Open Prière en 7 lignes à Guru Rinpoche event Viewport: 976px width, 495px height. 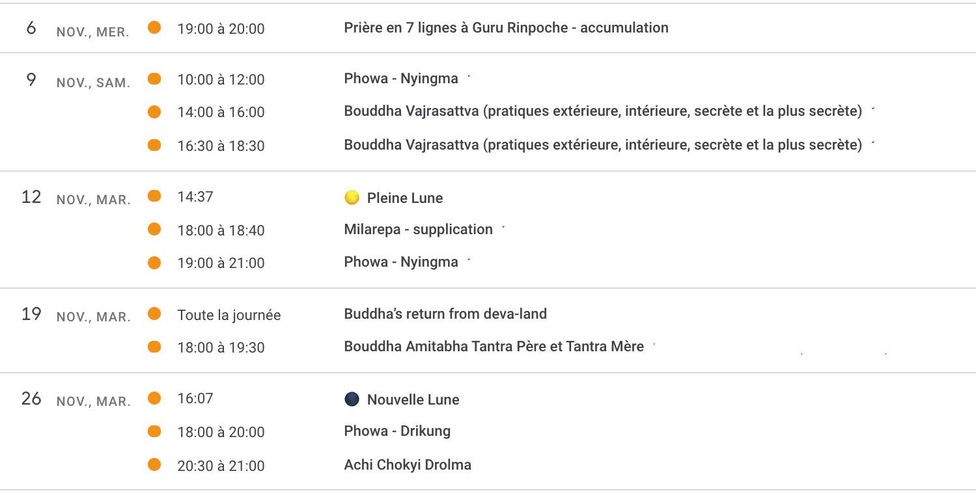coord(506,28)
